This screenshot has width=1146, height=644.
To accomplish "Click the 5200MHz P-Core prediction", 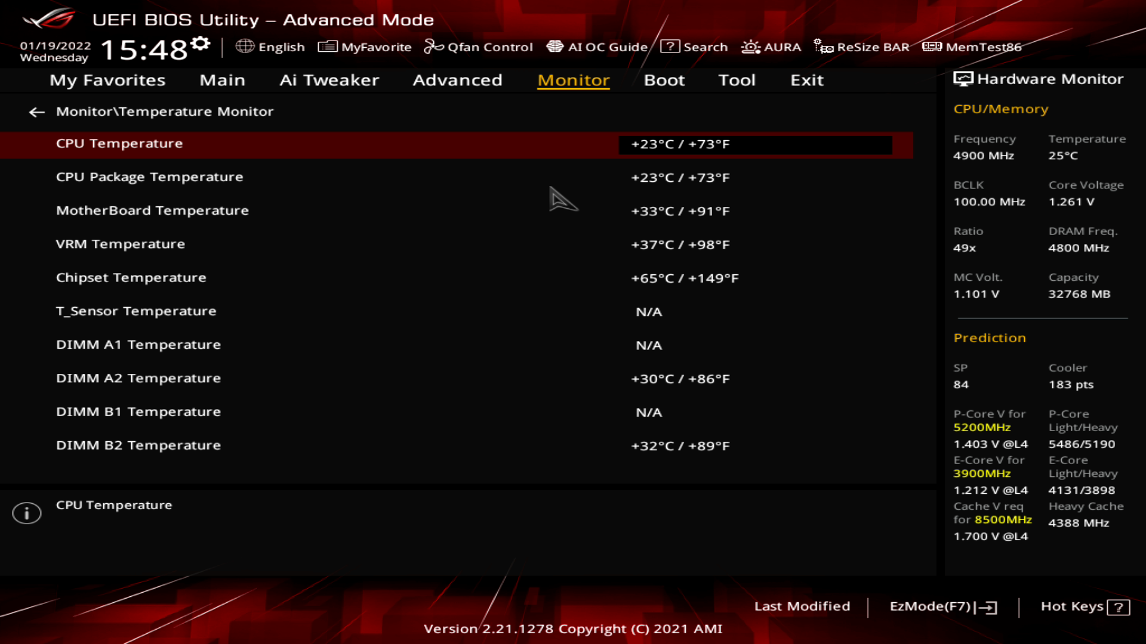I will pyautogui.click(x=982, y=428).
